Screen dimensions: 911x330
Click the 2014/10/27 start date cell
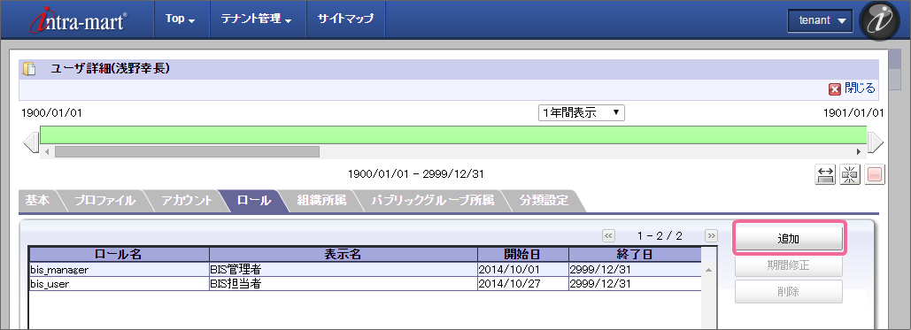coord(523,284)
